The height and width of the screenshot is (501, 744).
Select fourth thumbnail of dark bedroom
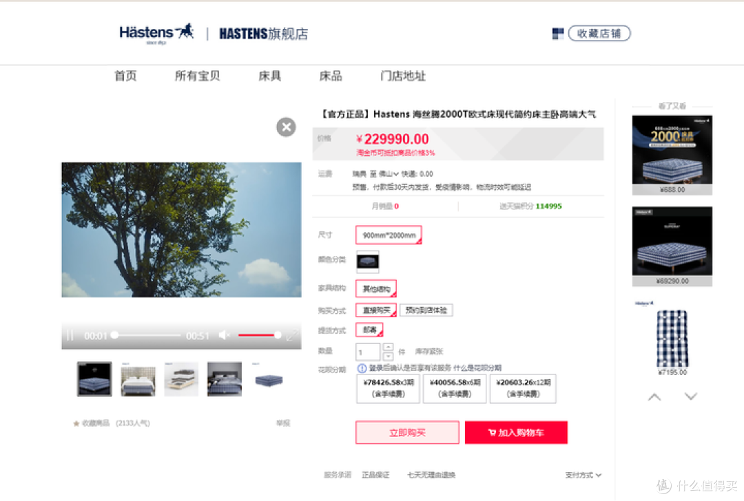[x=225, y=379]
